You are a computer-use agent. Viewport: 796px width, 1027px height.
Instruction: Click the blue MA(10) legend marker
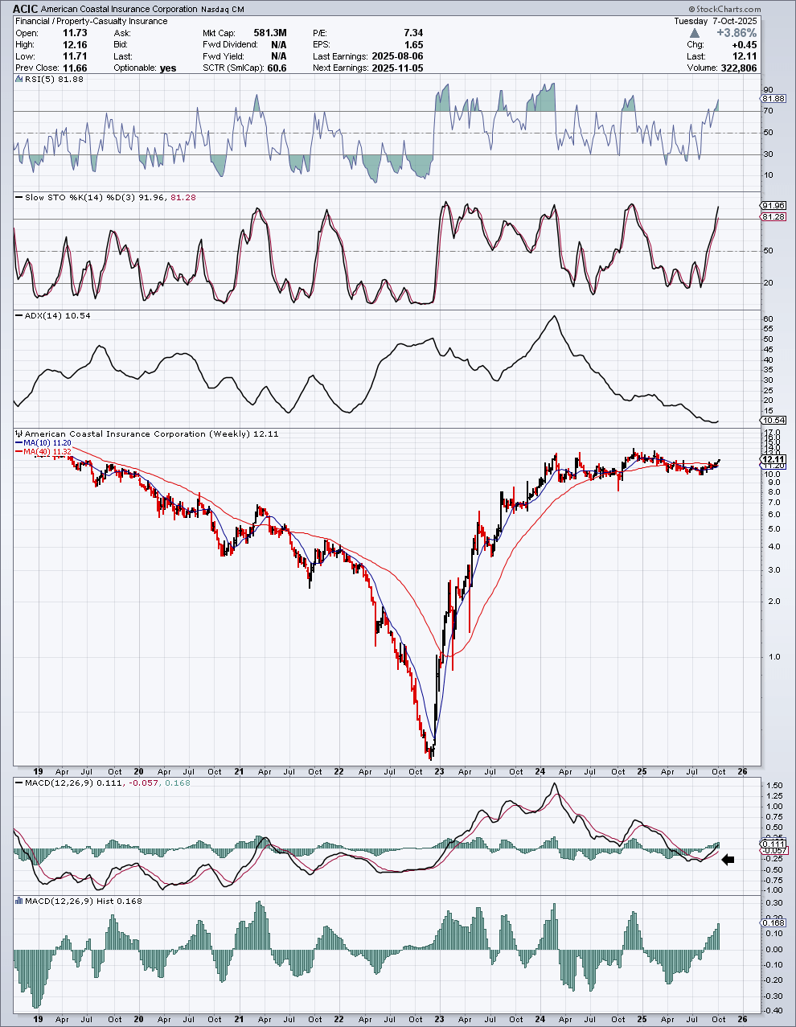(19, 444)
